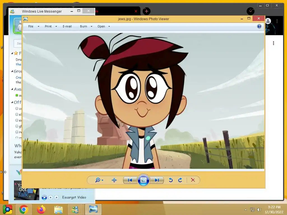Screen dimensions: 287x215
Task: Play the Escargot Video in Messenger
Action: tap(44, 197)
